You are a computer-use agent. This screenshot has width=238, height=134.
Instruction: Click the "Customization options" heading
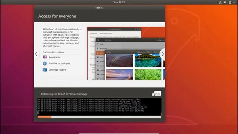point(53,52)
